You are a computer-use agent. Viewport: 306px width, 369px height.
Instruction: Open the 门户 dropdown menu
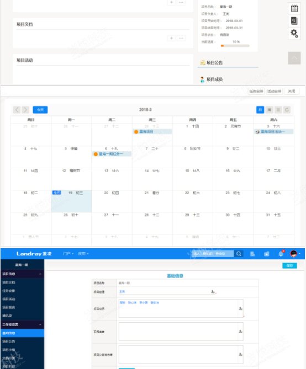[68, 254]
